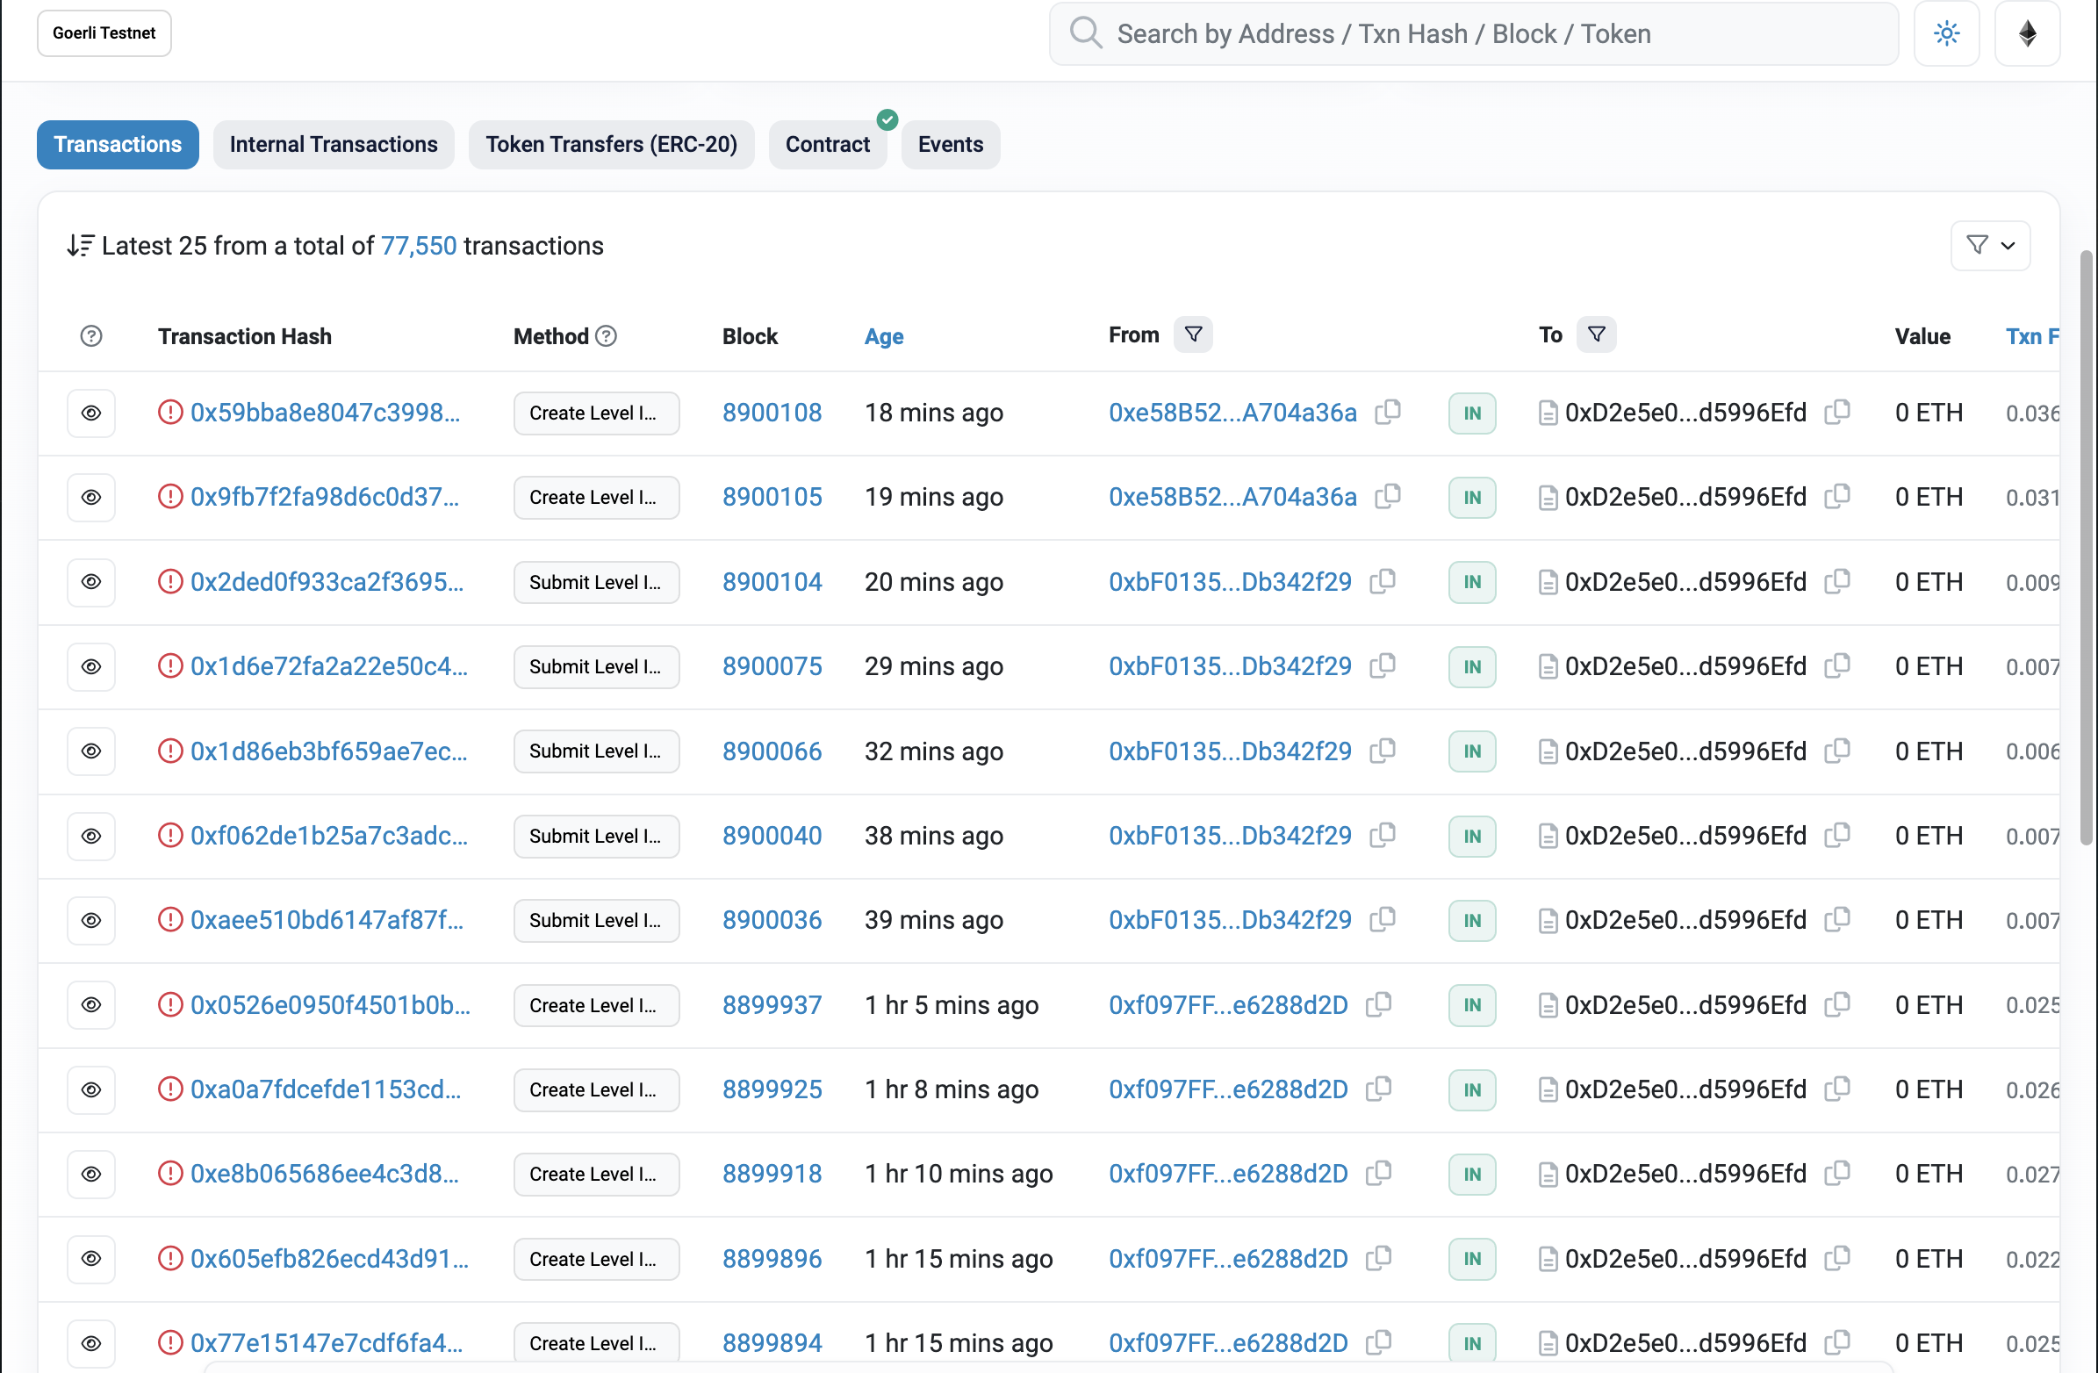
Task: Copy recipient address 0xD2e5e0...d5996Efd in first row
Action: (x=1838, y=412)
